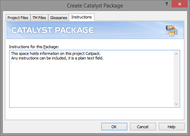
Task: Click the Instructions tab
Action: 82,17
